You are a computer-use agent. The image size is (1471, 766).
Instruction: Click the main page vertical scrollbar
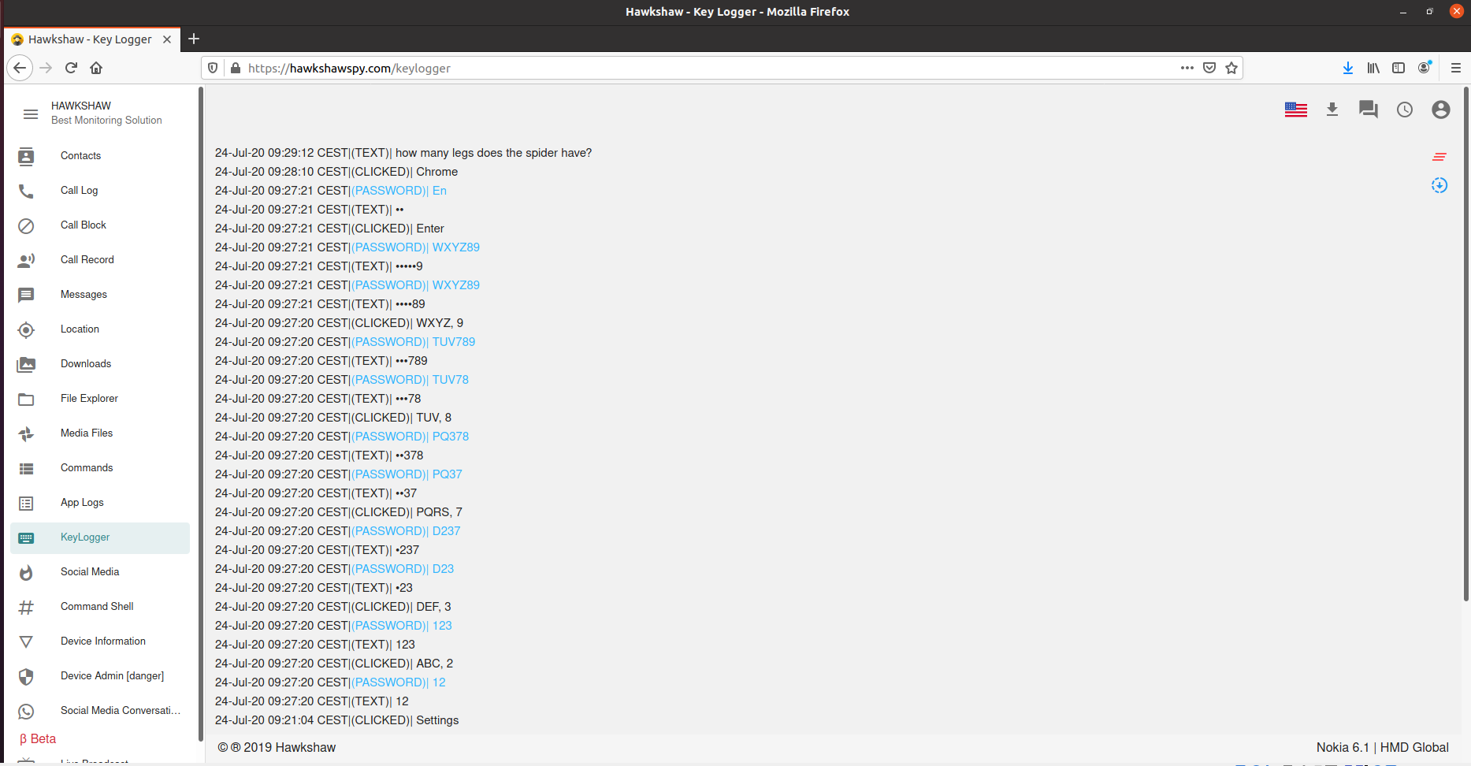coord(1465,344)
